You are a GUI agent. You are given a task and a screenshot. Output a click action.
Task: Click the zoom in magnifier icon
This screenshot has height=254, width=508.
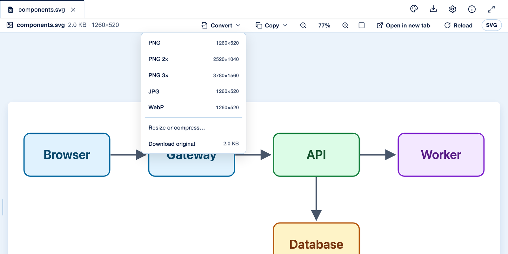pos(345,25)
